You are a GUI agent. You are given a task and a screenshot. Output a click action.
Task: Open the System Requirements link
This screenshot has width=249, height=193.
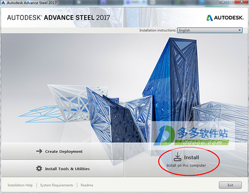[x=57, y=185]
